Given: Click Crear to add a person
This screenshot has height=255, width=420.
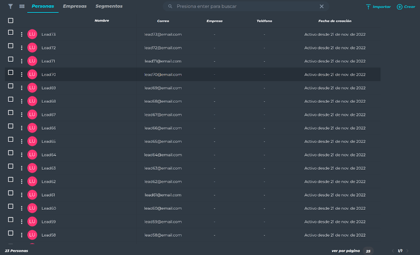Looking at the screenshot, I should point(406,7).
